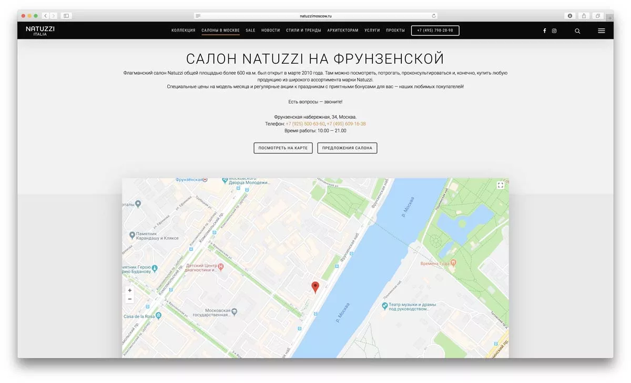Open a new tab with the plus button
The width and height of the screenshot is (631, 383).
pos(610,17)
